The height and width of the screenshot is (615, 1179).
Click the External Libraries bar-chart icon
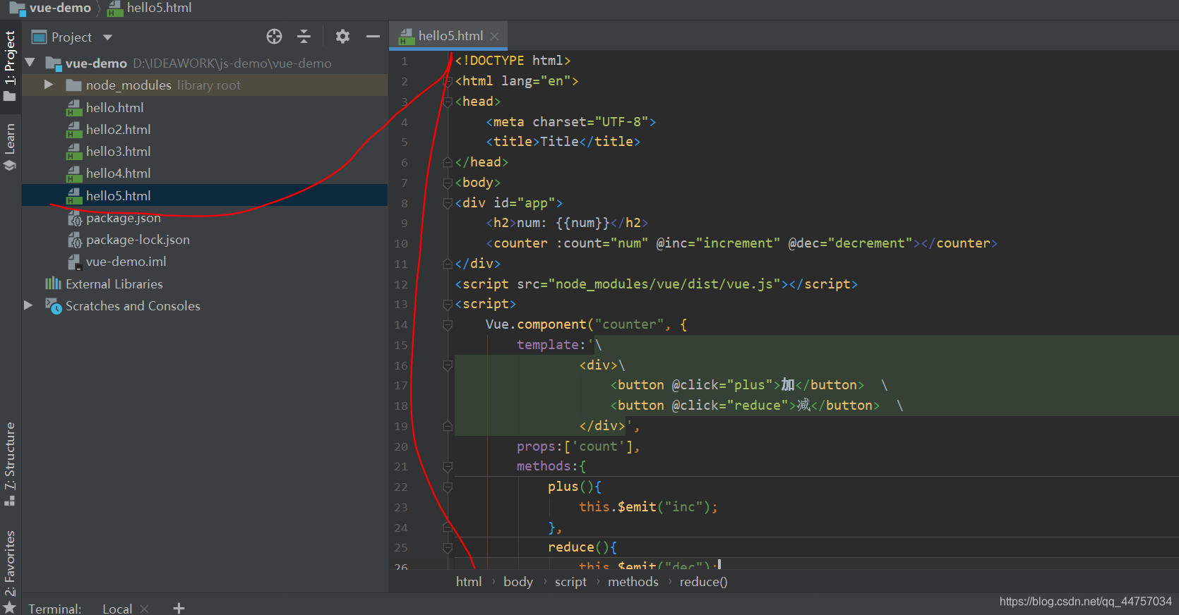pyautogui.click(x=53, y=284)
